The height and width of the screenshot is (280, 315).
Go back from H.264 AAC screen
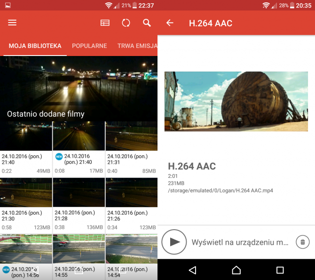click(x=170, y=23)
